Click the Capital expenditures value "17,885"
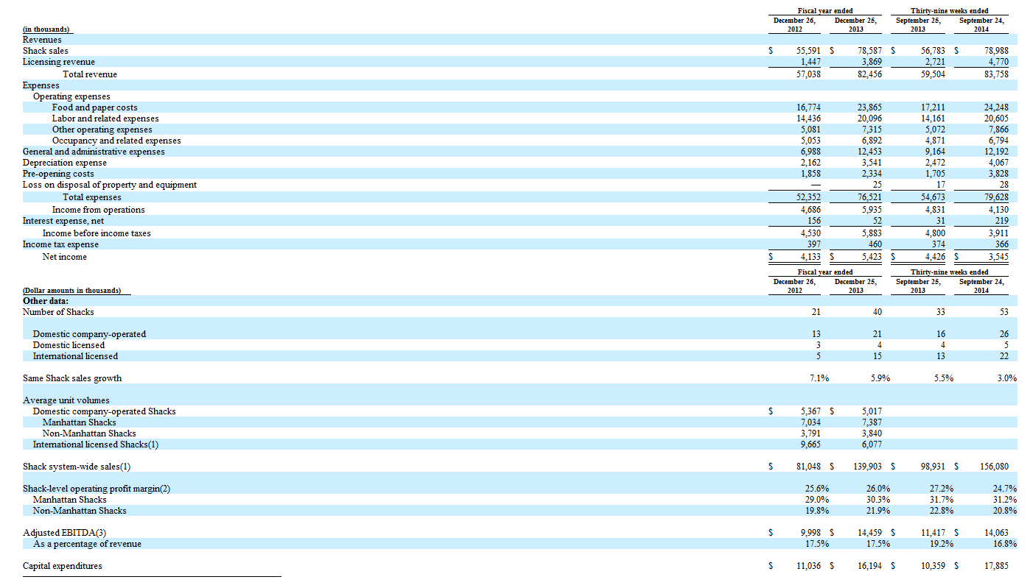This screenshot has width=1033, height=588. coord(996,566)
